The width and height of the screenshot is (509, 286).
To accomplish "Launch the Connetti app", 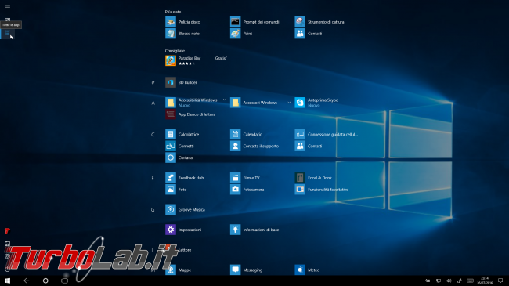I will point(179,146).
